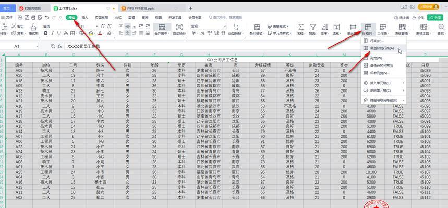Expand the 隐藏与取消隐藏(U) submenu

click(383, 100)
